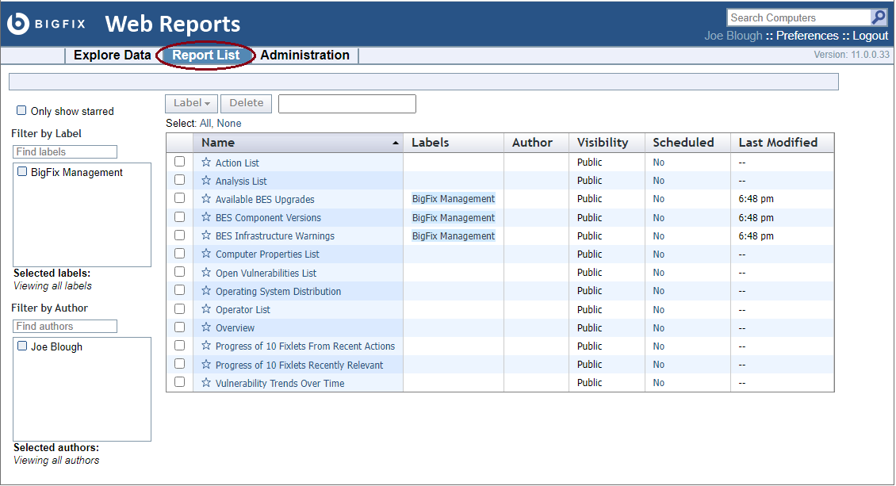
Task: Star the Action List report
Action: [x=206, y=163]
